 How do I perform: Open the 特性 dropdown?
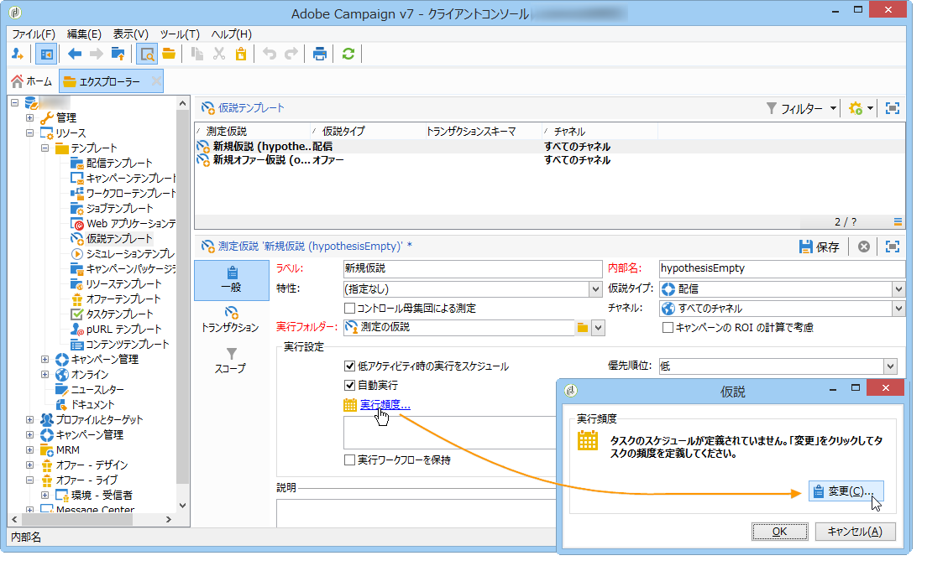(x=595, y=289)
